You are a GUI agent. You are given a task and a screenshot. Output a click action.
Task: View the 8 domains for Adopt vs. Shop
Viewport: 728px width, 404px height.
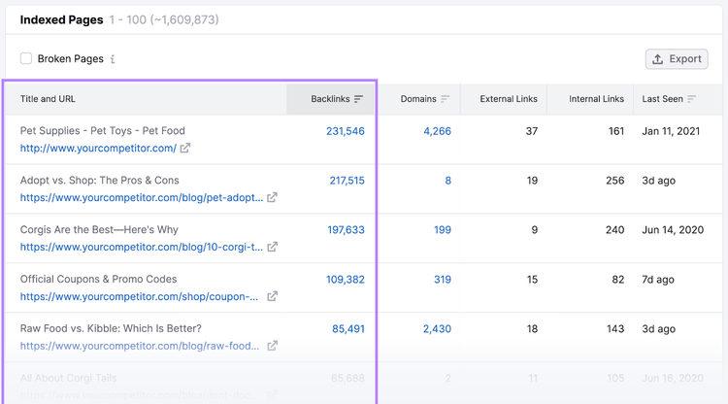click(x=448, y=181)
